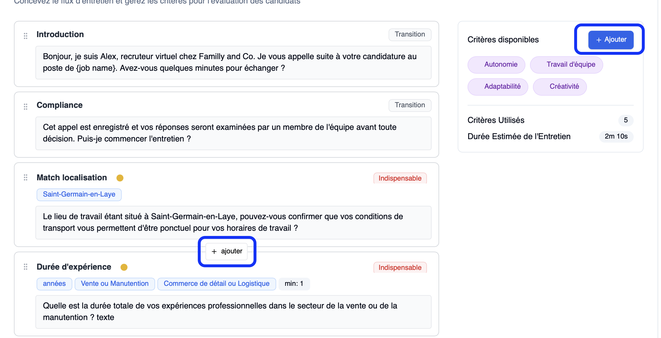The height and width of the screenshot is (338, 661).
Task: Click the drag handle beside Introduction
Action: (x=25, y=35)
